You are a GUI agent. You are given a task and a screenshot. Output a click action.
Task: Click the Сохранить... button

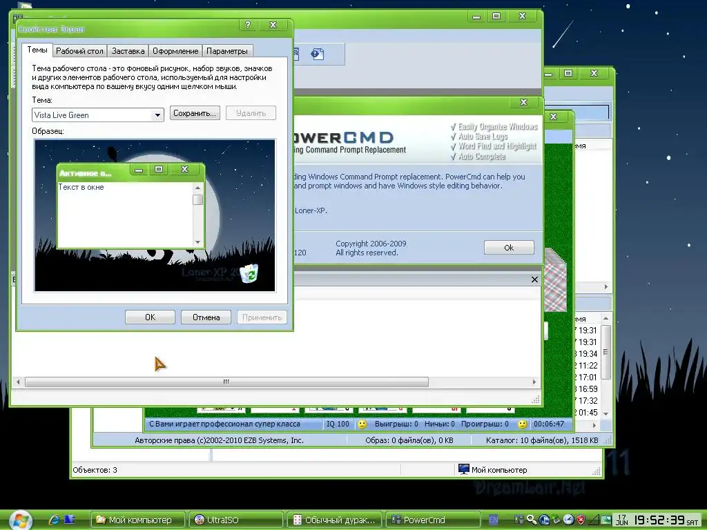click(195, 113)
